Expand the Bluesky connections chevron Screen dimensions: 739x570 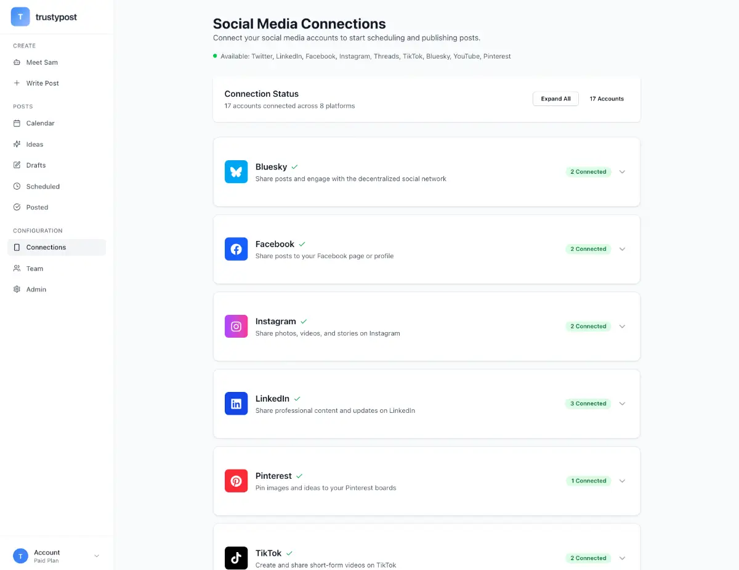622,172
